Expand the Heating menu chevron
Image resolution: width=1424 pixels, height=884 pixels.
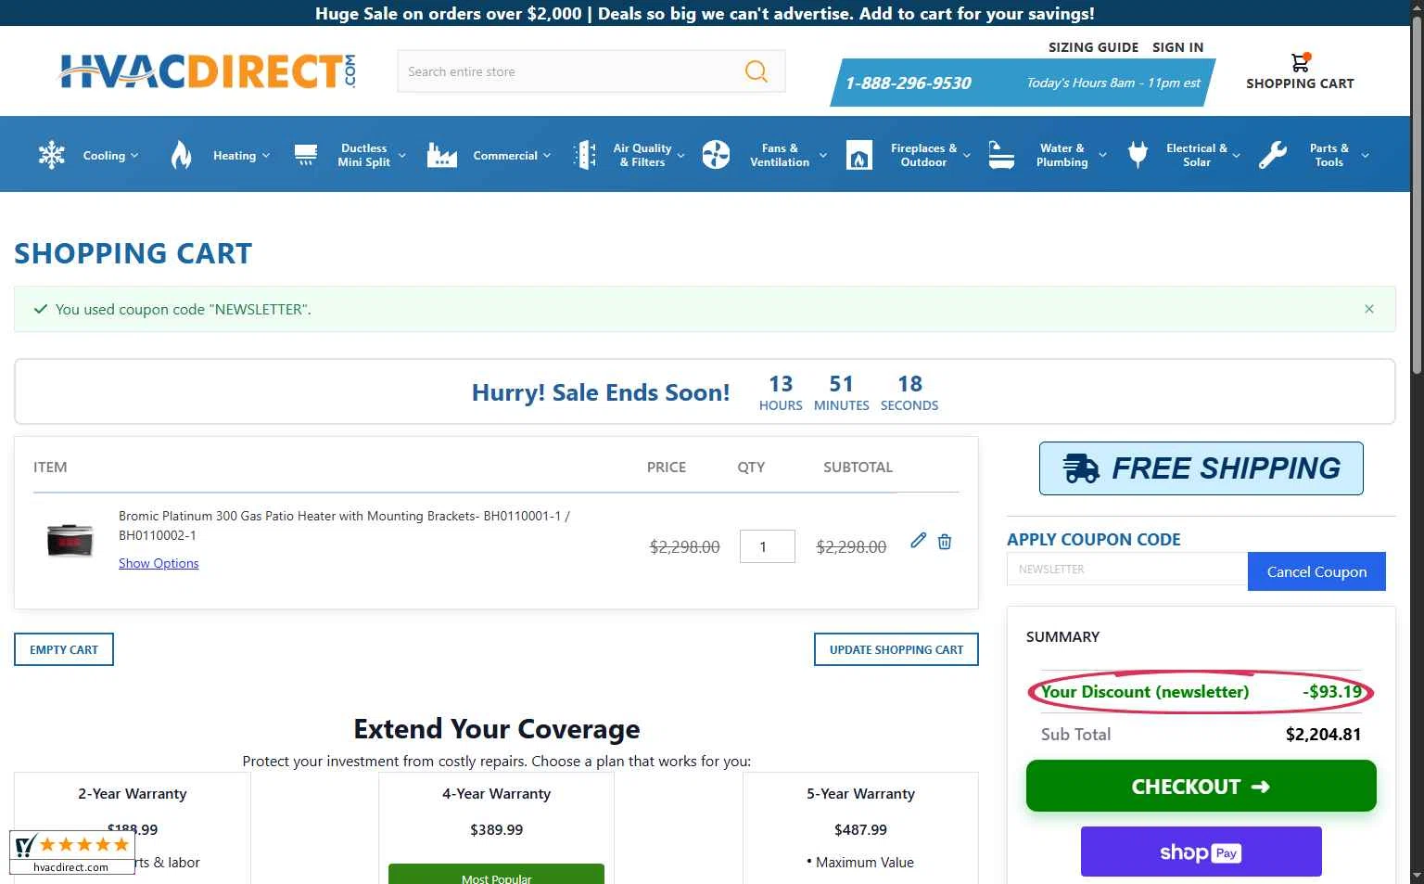tap(266, 156)
